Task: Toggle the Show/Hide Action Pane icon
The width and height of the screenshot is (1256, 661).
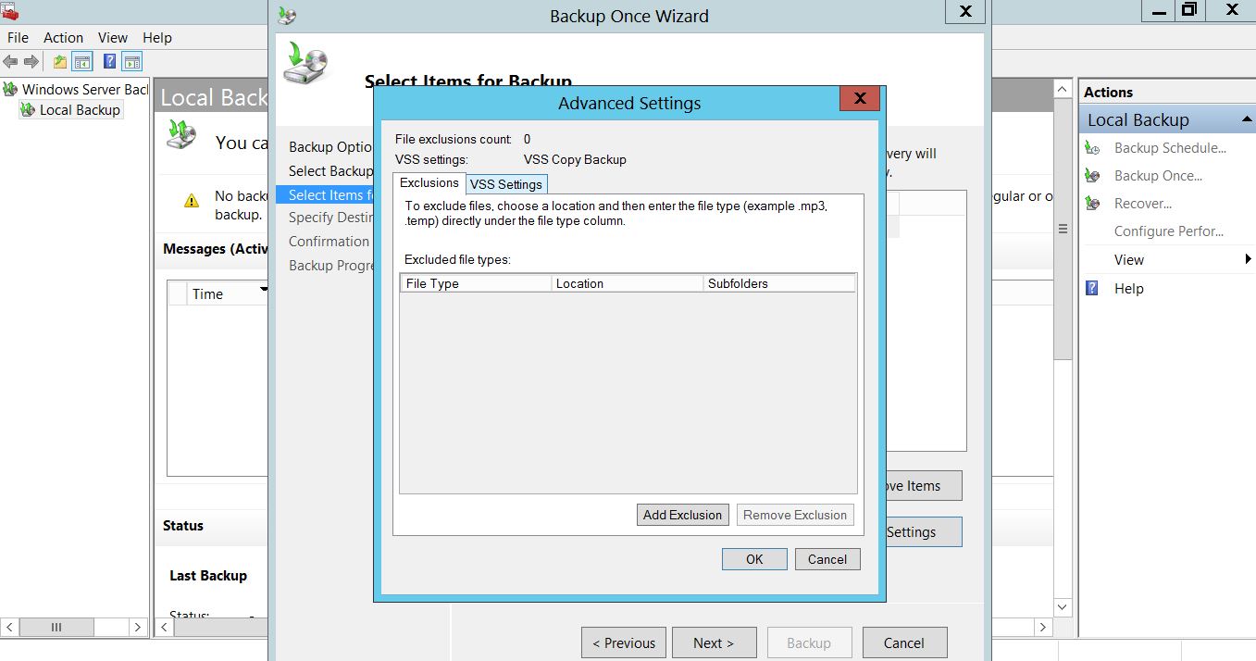Action: [132, 62]
